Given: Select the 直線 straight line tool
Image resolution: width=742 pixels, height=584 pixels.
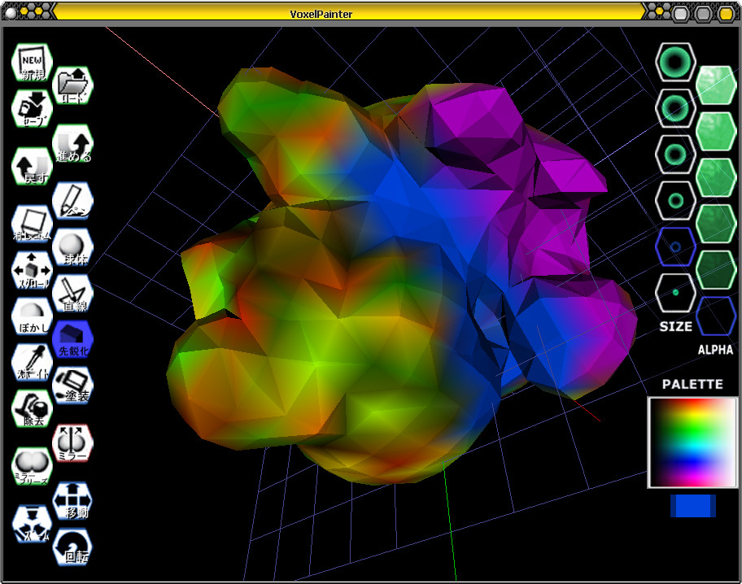Looking at the screenshot, I should pyautogui.click(x=73, y=294).
